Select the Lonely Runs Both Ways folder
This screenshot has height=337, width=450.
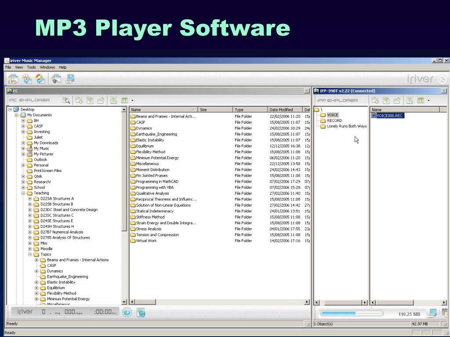[347, 126]
